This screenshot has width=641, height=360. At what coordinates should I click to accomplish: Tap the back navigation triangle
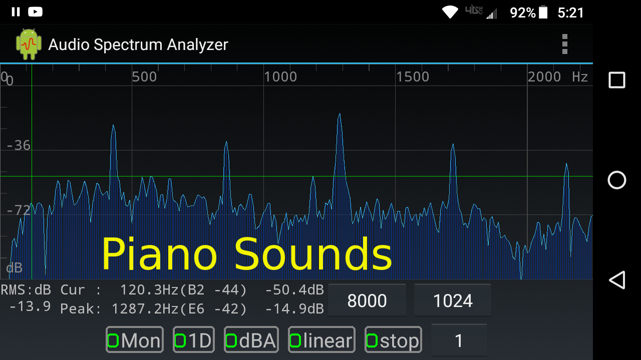pos(617,280)
